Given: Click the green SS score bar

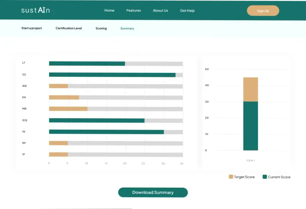Looking at the screenshot, I should pos(112,75).
